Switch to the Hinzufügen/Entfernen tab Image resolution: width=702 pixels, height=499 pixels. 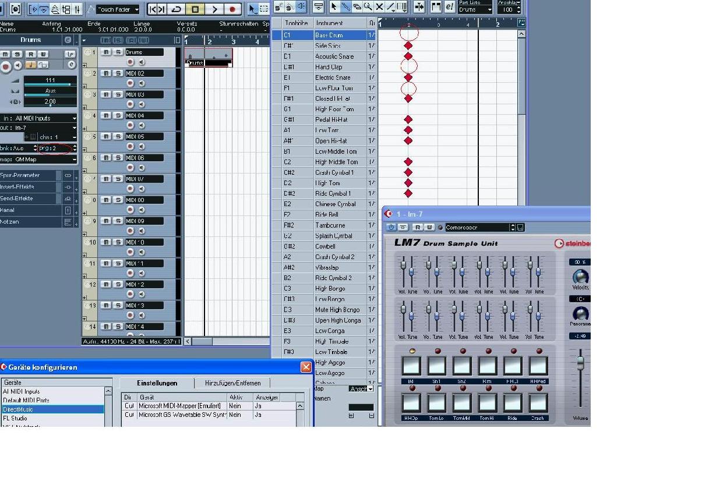click(x=233, y=383)
